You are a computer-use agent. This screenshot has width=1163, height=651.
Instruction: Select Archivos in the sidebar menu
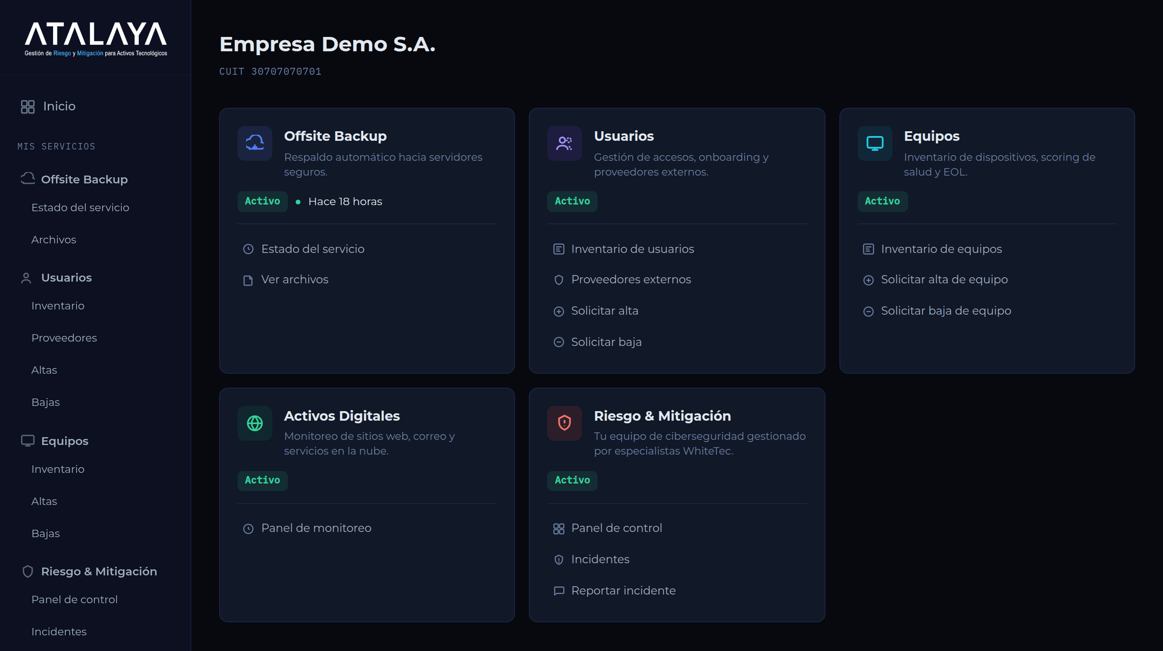(54, 239)
